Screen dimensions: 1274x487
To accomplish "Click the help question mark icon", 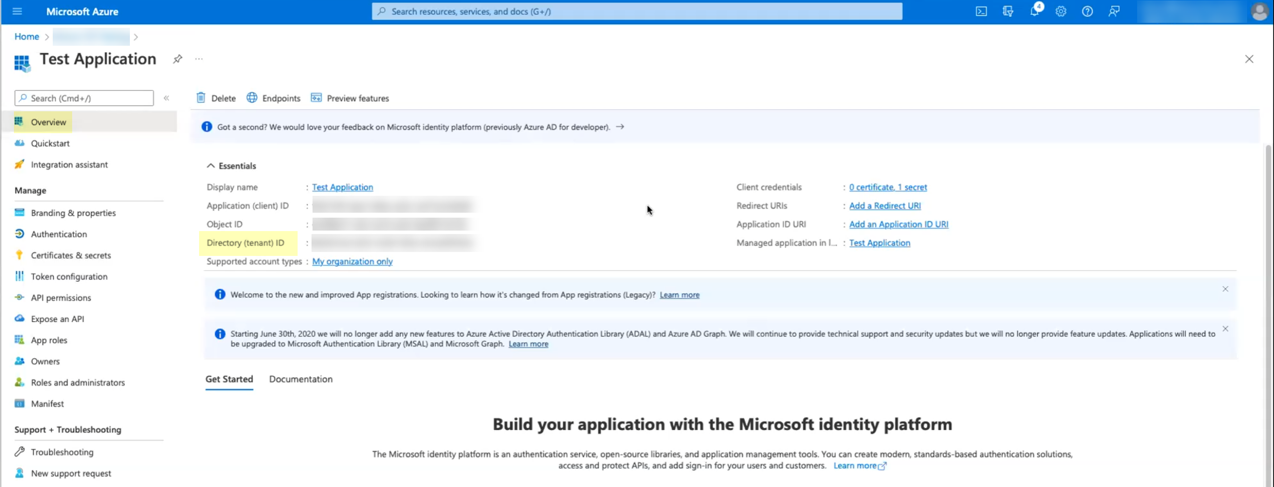I will 1087,11.
